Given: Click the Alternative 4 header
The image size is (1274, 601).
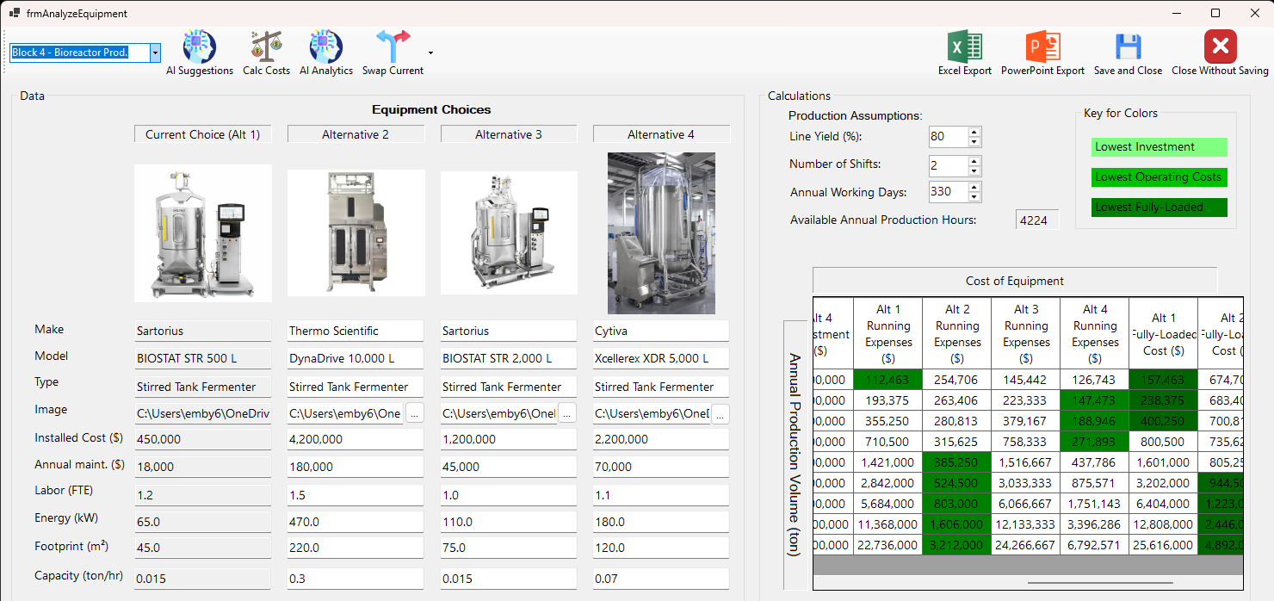Looking at the screenshot, I should click(x=661, y=134).
